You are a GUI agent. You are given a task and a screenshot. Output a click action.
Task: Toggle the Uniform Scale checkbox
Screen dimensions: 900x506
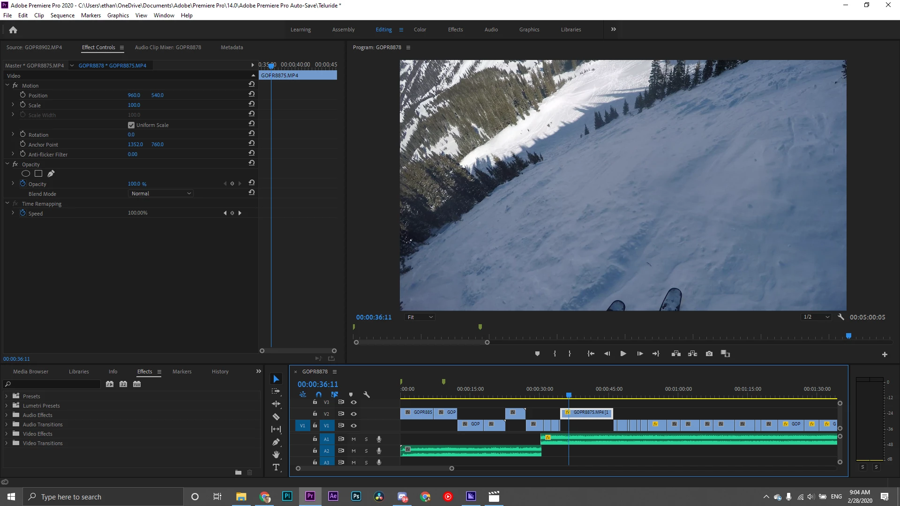131,125
